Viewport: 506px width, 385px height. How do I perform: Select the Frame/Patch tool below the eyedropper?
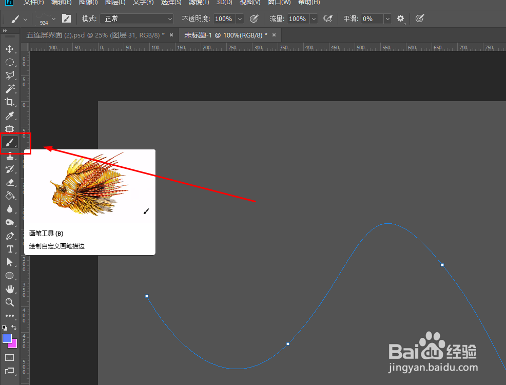(10, 129)
